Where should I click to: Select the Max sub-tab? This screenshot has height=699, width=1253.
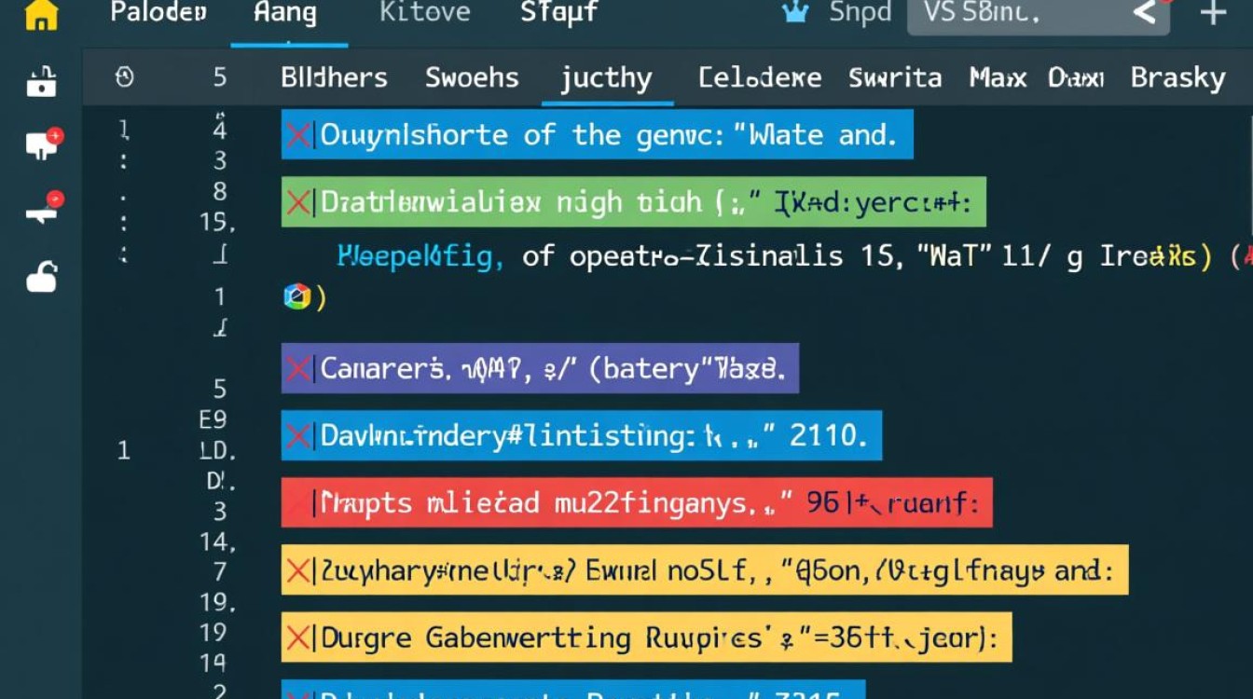(998, 77)
